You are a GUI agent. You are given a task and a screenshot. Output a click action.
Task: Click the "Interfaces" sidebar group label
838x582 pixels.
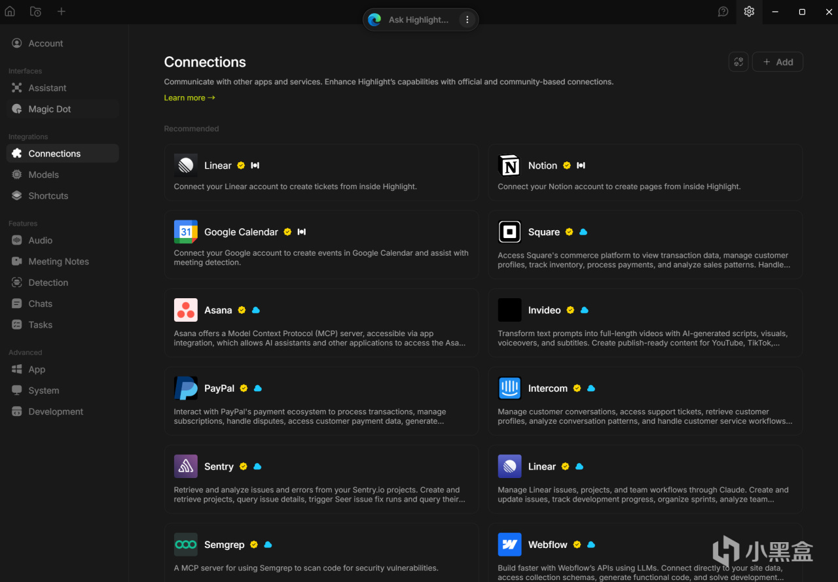click(25, 71)
